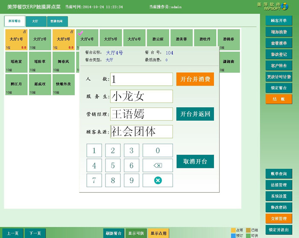Open the 营销经理 selection field

pyautogui.click(x=141, y=114)
